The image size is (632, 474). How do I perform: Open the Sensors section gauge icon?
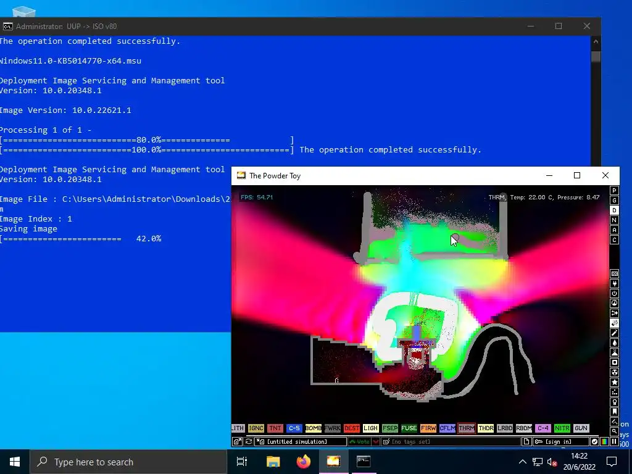coord(614,303)
